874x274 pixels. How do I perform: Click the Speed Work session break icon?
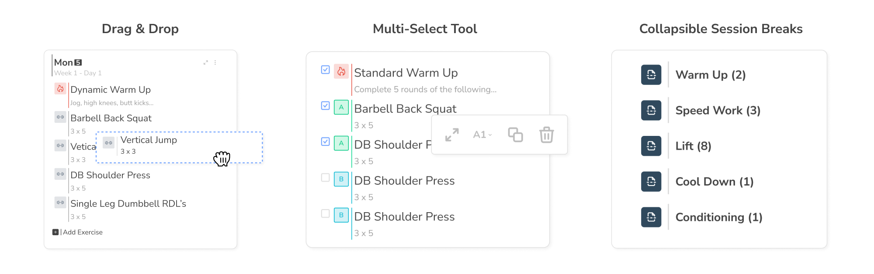coord(651,111)
